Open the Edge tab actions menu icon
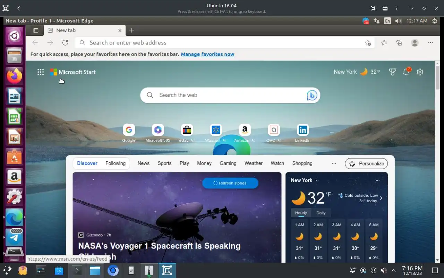This screenshot has height=278, width=444. 36,30
